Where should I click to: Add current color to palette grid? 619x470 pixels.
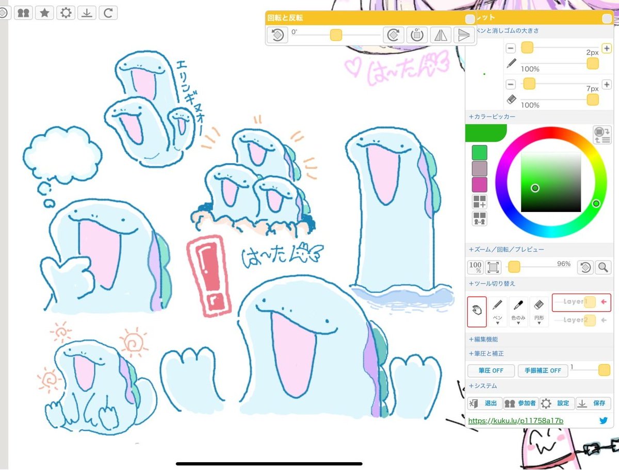tap(480, 202)
